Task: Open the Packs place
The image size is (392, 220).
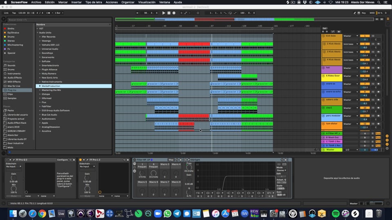Action: 11,110
